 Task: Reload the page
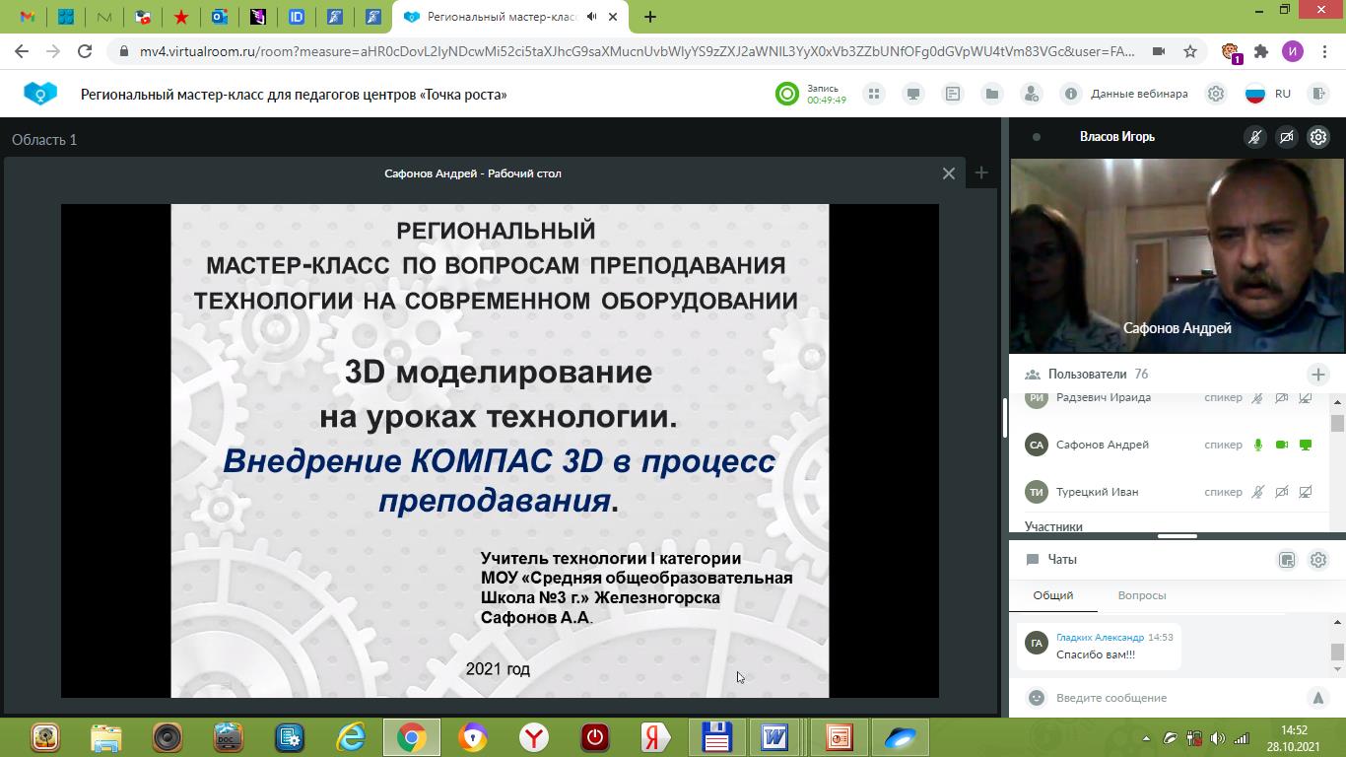pos(85,51)
